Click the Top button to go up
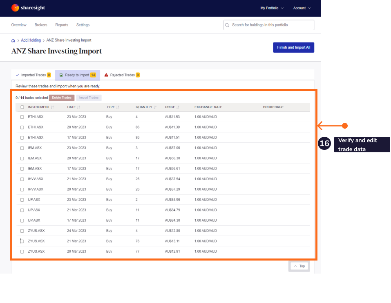Viewport: 391px width, 303px height. (299, 266)
